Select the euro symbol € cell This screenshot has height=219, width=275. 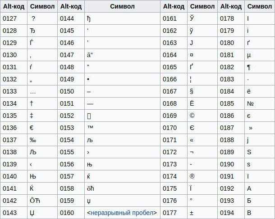[42, 128]
